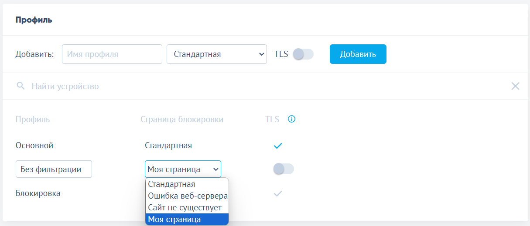Click the TLS checkmark for Основной profile

278,146
